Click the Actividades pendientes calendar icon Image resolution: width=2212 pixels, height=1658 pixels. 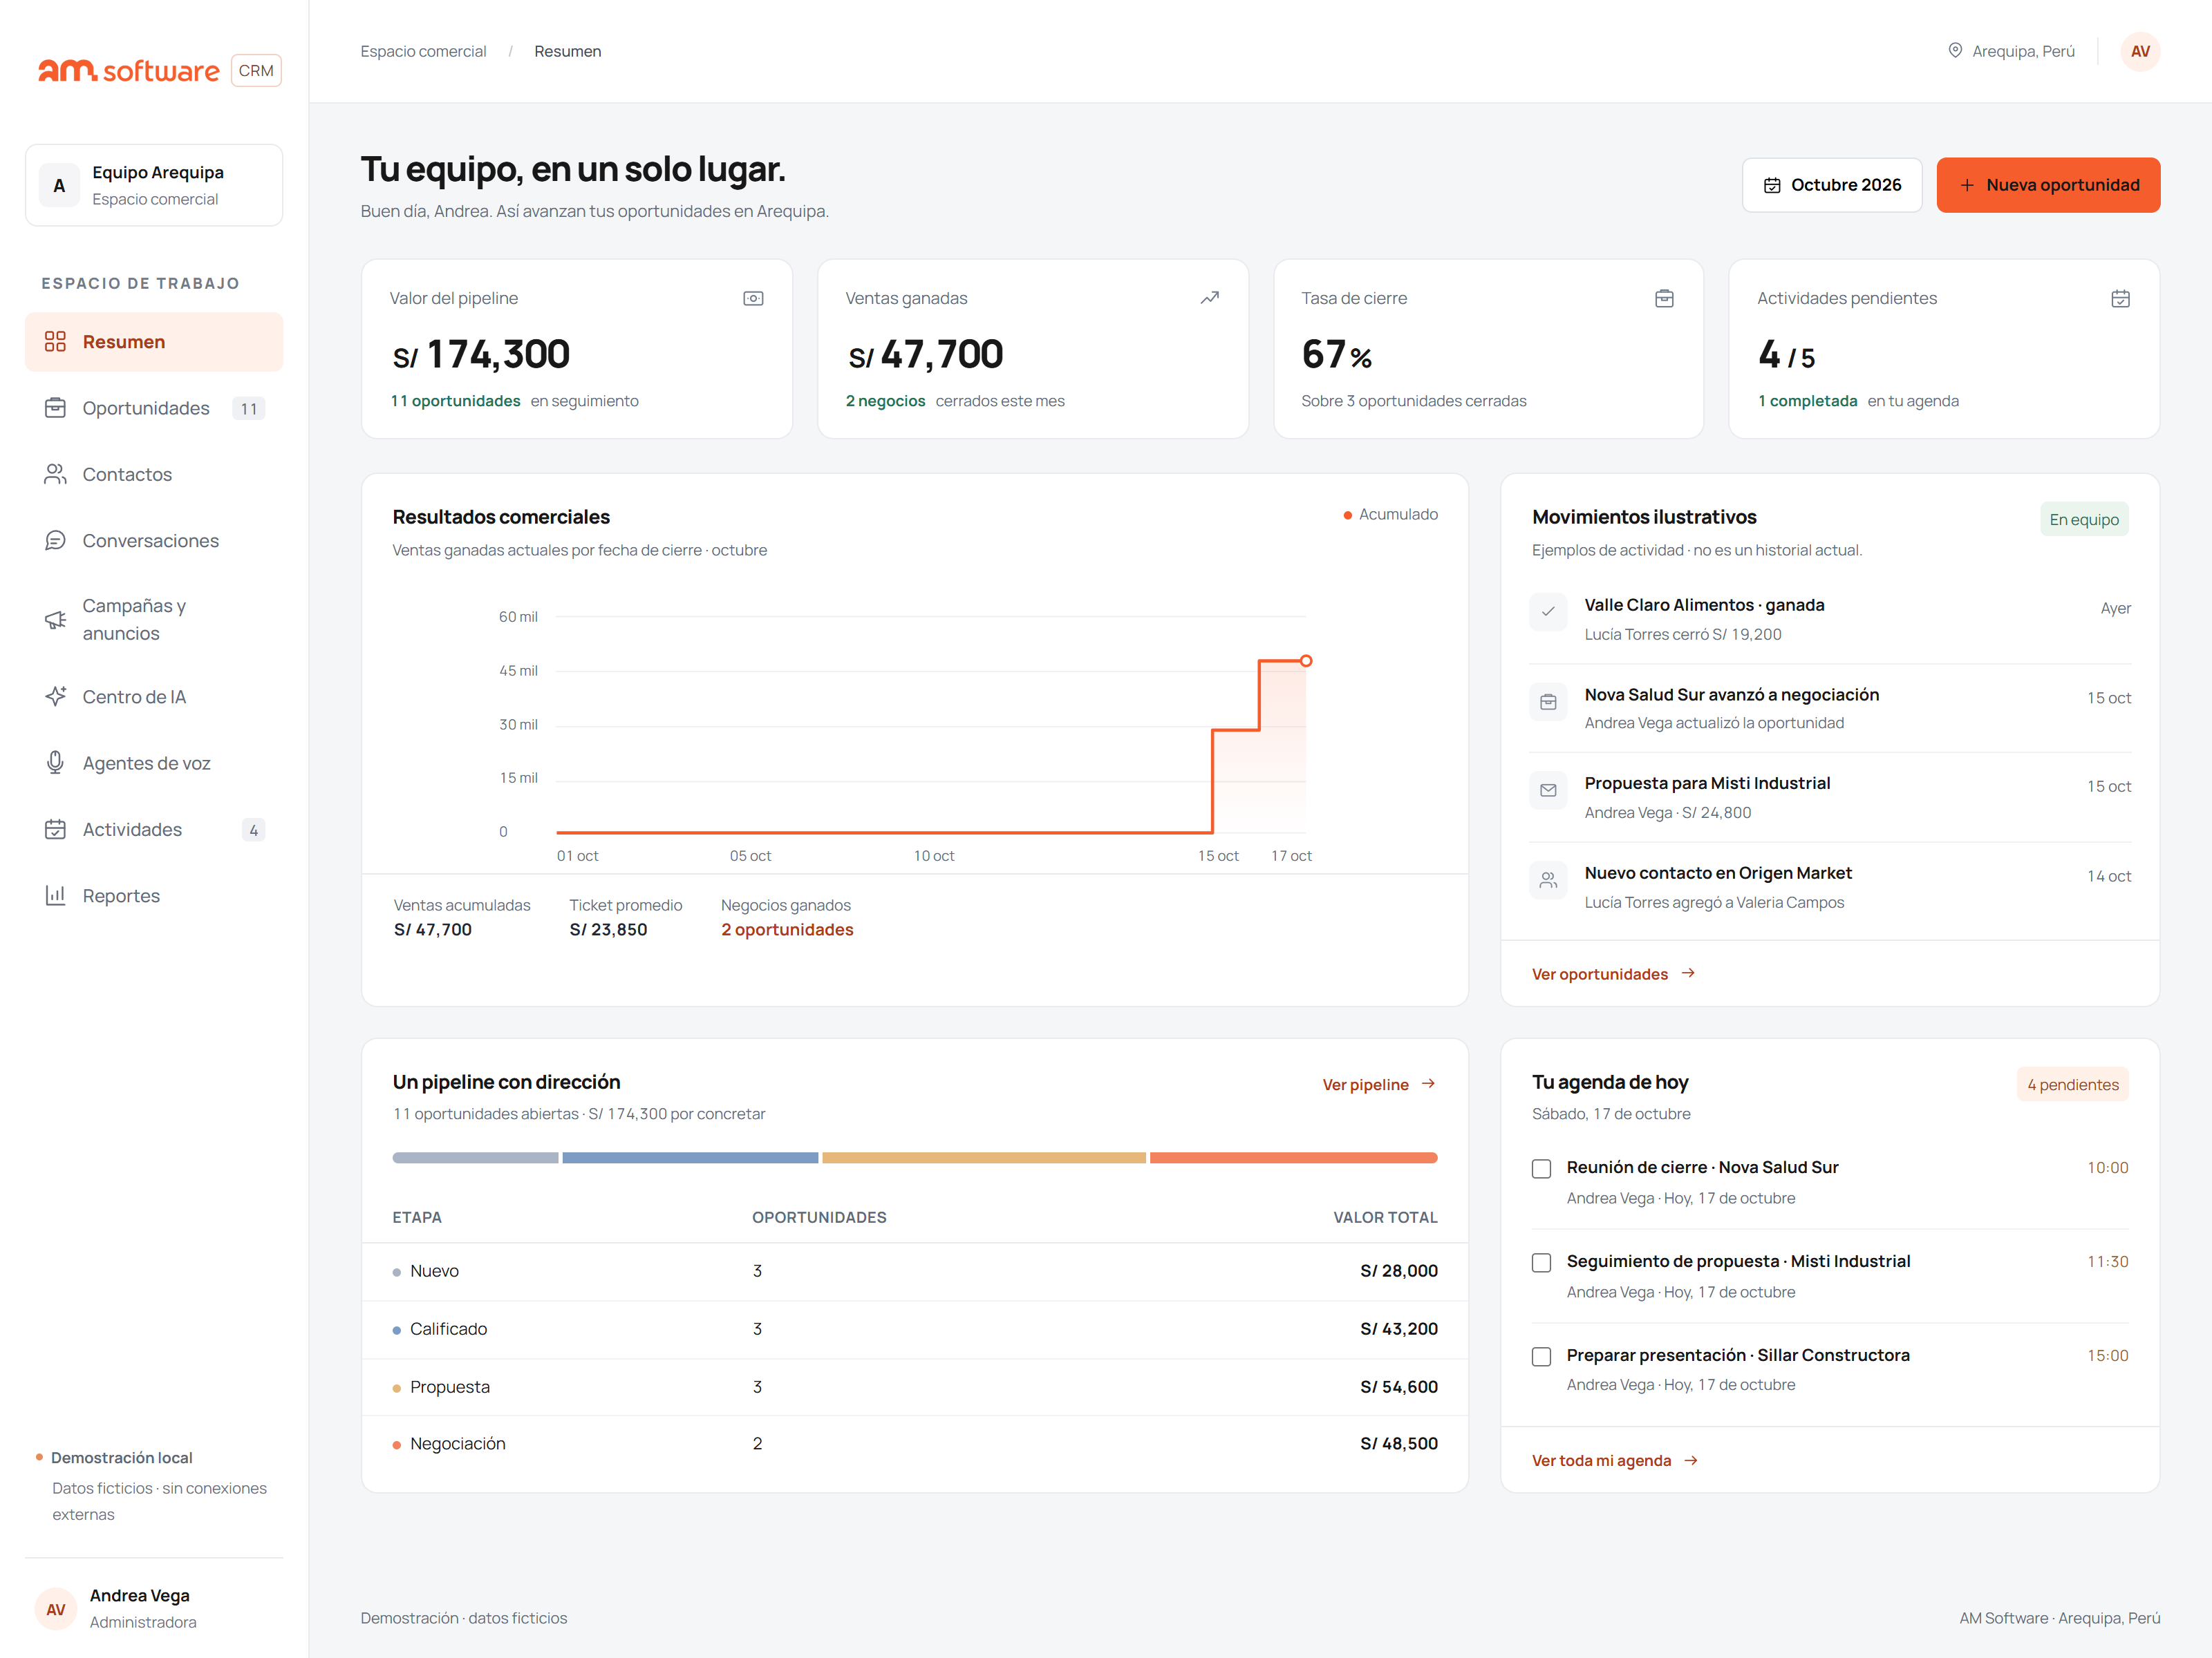2120,298
